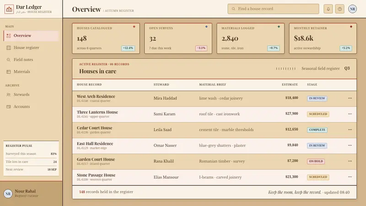Open the Three Lanterns House record
The height and width of the screenshot is (206, 366).
point(97,112)
